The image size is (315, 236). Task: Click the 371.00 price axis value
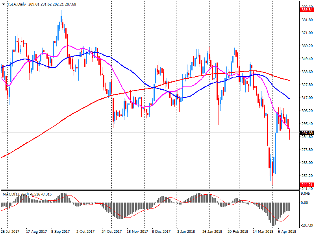click(307, 33)
